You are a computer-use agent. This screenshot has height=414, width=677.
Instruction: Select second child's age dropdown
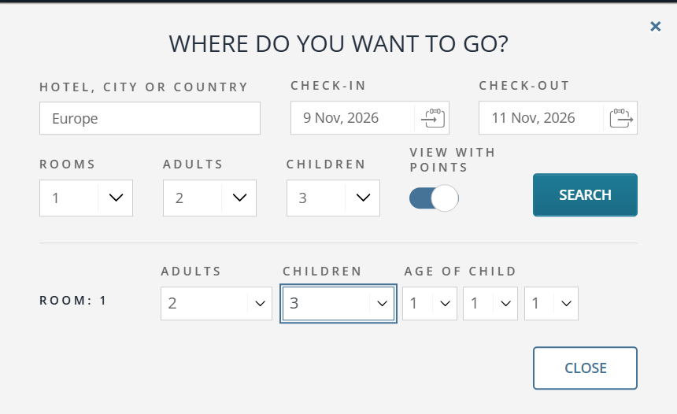pos(490,304)
